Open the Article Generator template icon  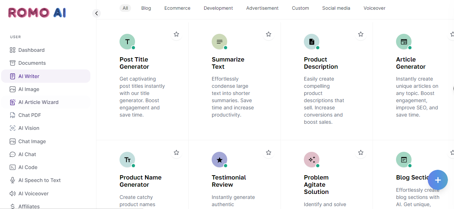[404, 42]
